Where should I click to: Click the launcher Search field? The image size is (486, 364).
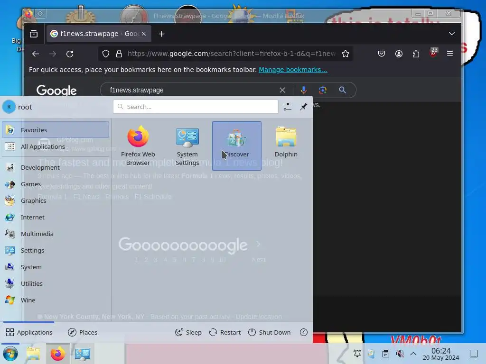tap(196, 107)
